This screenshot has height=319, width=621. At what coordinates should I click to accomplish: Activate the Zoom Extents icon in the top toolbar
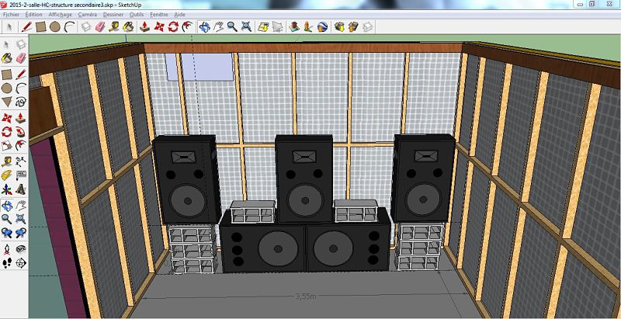[245, 26]
